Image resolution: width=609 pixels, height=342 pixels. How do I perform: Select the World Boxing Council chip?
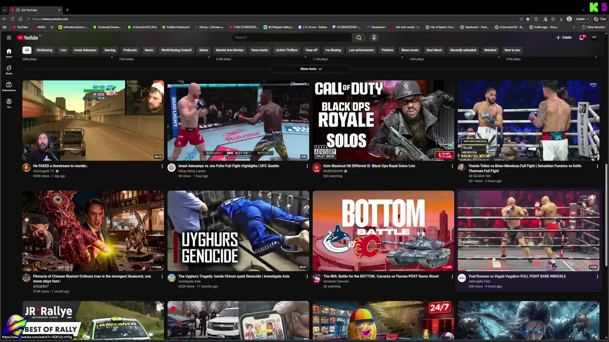pyautogui.click(x=176, y=50)
